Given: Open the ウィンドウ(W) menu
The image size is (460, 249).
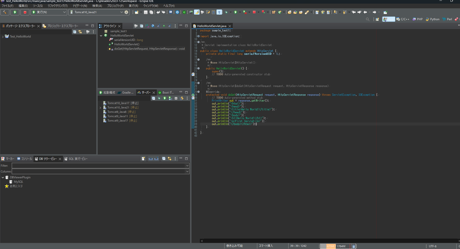Looking at the screenshot, I should [151, 6].
